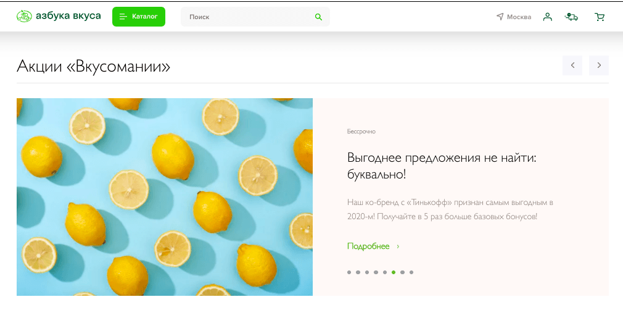Image resolution: width=623 pixels, height=310 pixels.
Task: Open the user account profile icon
Action: [x=548, y=17]
